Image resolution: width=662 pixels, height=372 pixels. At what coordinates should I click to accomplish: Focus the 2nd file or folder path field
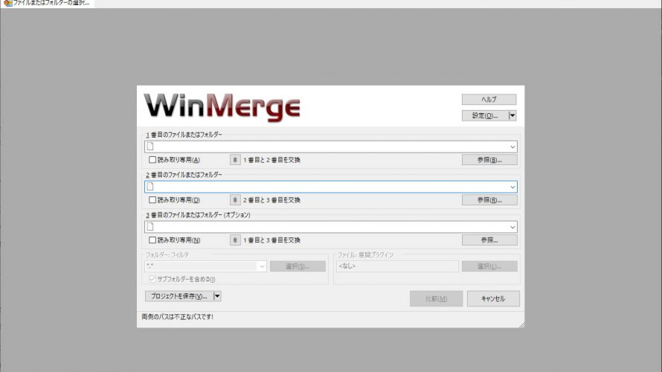330,187
